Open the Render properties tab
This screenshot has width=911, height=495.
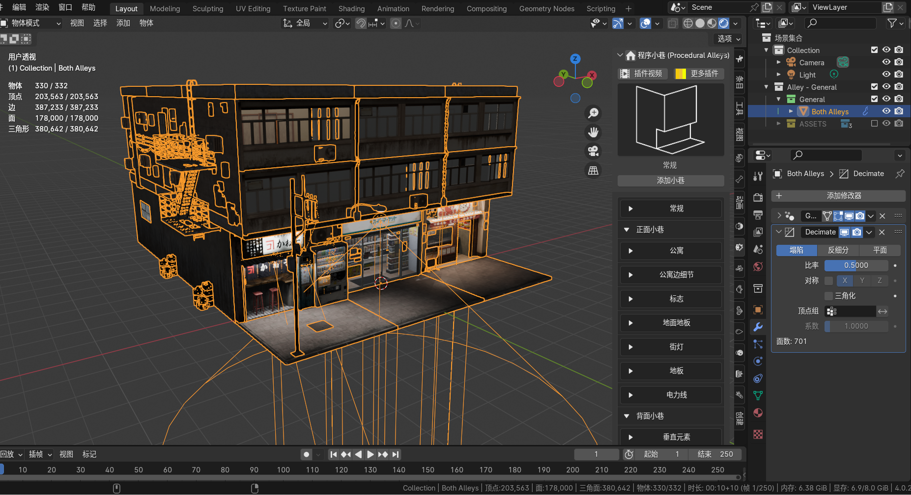coord(758,197)
